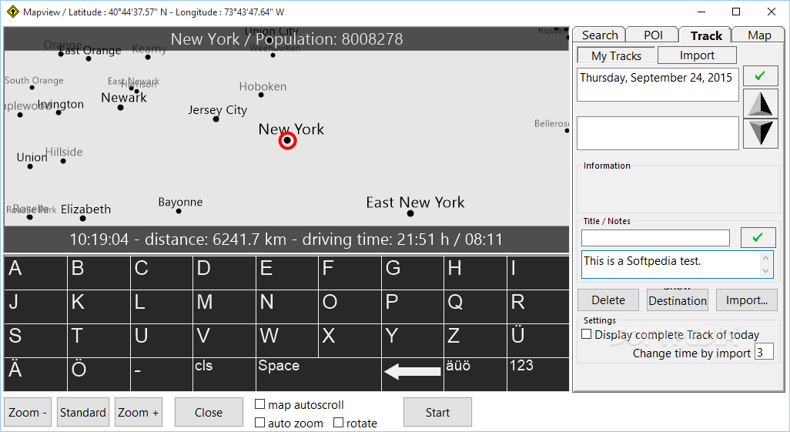Click the Z key on the keyboard

[x=476, y=340]
